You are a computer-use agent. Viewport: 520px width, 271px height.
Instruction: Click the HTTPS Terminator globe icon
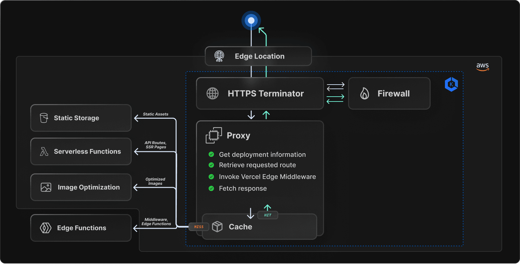tap(213, 93)
